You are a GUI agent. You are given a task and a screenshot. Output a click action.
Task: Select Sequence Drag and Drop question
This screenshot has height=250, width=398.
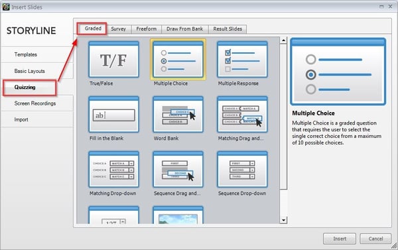click(178, 169)
